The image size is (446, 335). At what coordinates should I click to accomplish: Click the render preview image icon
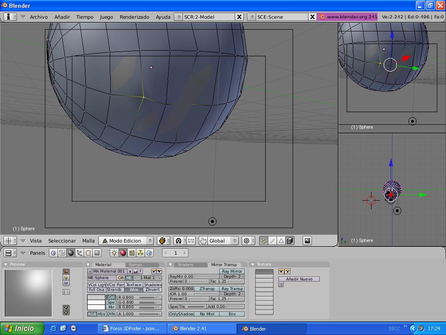pyautogui.click(x=307, y=241)
